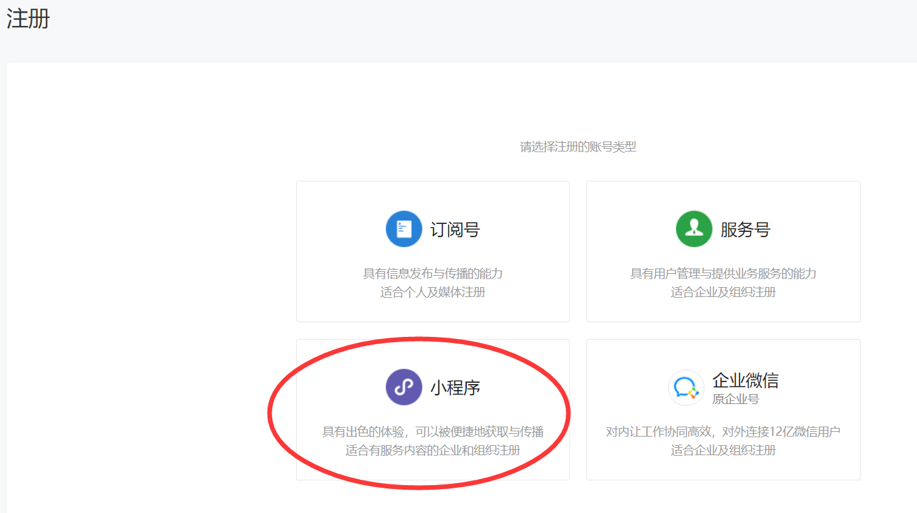Click the 小程序 description about 出色的体验

(432, 432)
